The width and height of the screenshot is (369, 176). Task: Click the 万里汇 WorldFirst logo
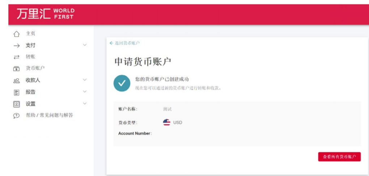tap(45, 14)
